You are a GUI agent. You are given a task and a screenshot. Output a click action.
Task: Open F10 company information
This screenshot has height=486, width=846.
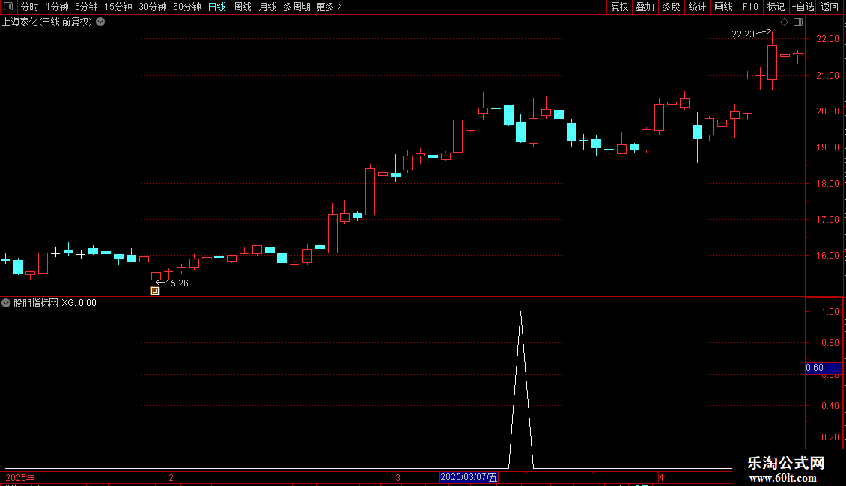[750, 7]
